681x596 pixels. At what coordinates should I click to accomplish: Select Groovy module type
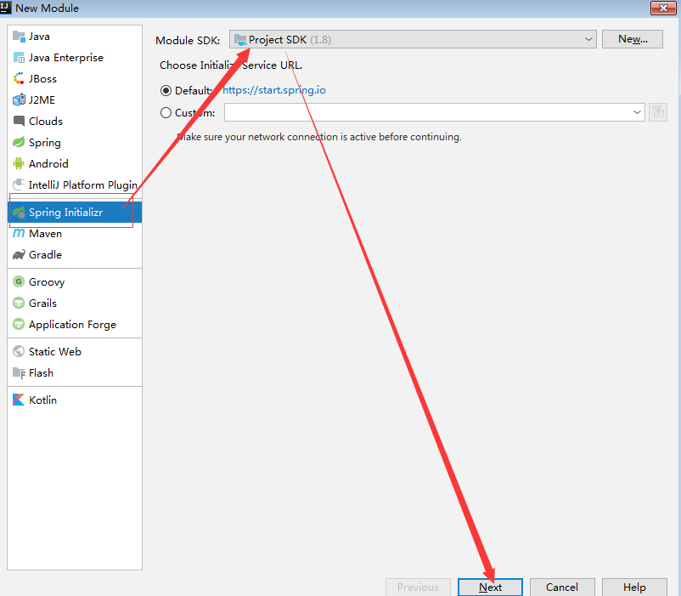pyautogui.click(x=75, y=281)
